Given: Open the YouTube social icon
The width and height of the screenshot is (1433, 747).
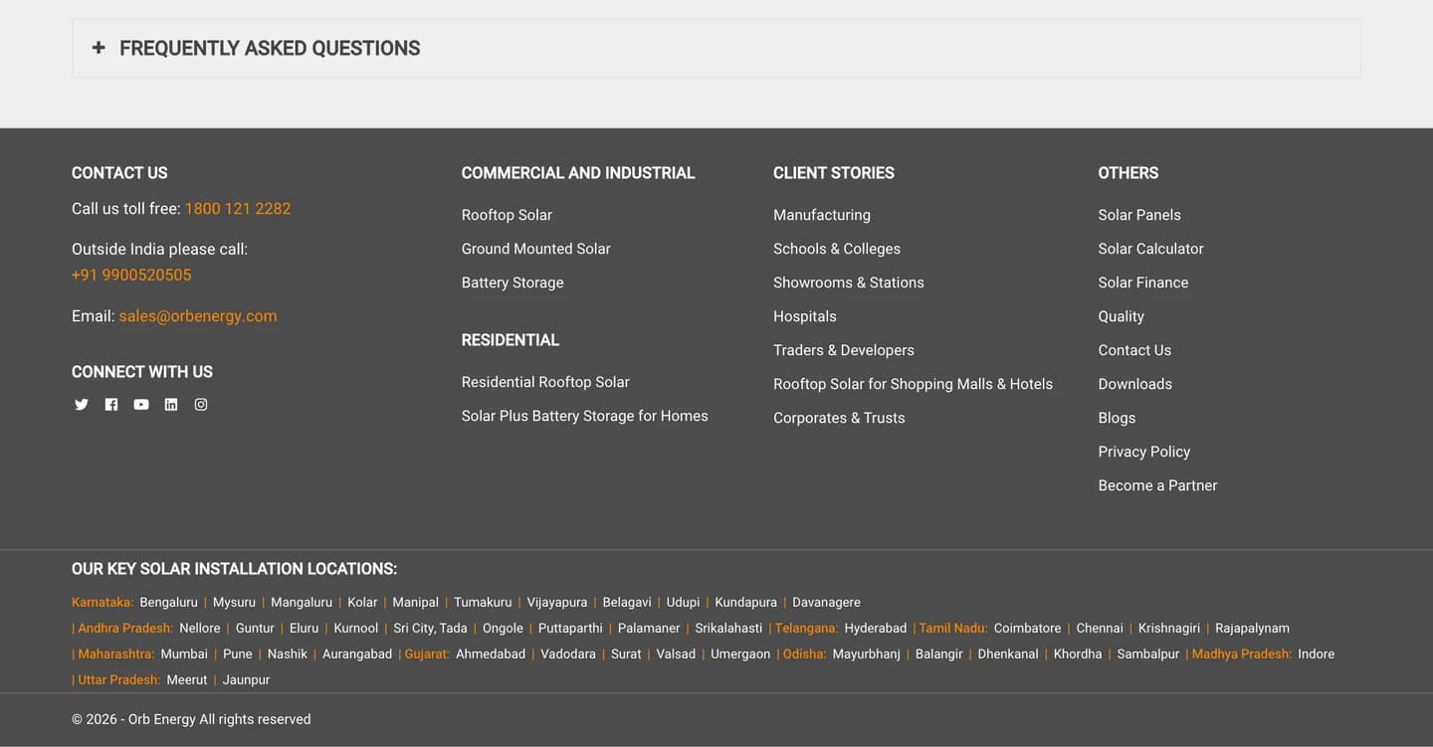Looking at the screenshot, I should (x=141, y=405).
